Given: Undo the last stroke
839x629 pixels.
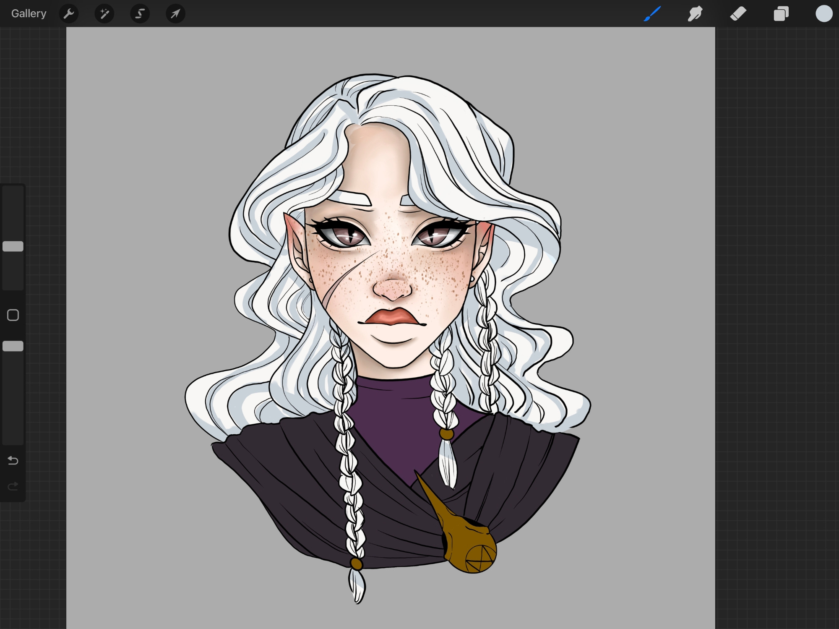Looking at the screenshot, I should (13, 461).
